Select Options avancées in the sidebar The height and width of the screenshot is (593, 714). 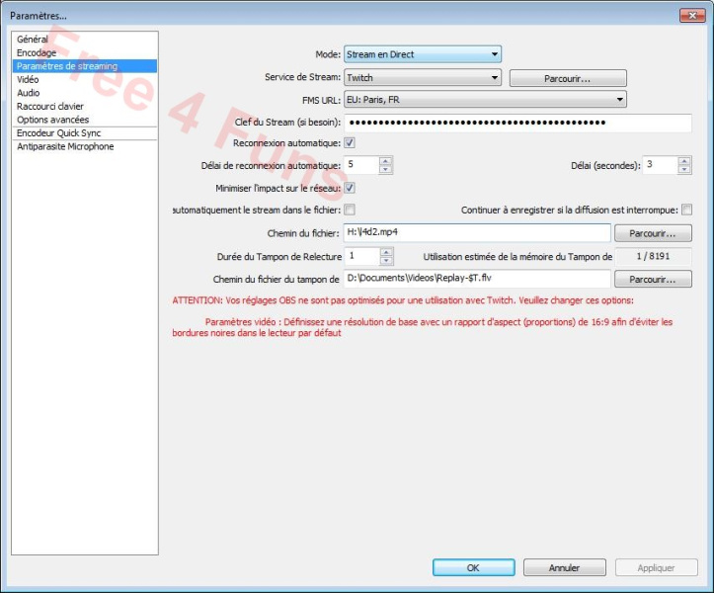tap(52, 120)
